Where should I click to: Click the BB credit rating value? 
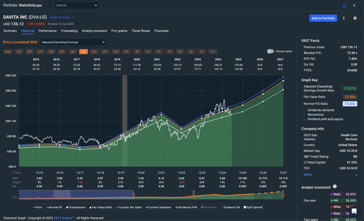(x=355, y=157)
